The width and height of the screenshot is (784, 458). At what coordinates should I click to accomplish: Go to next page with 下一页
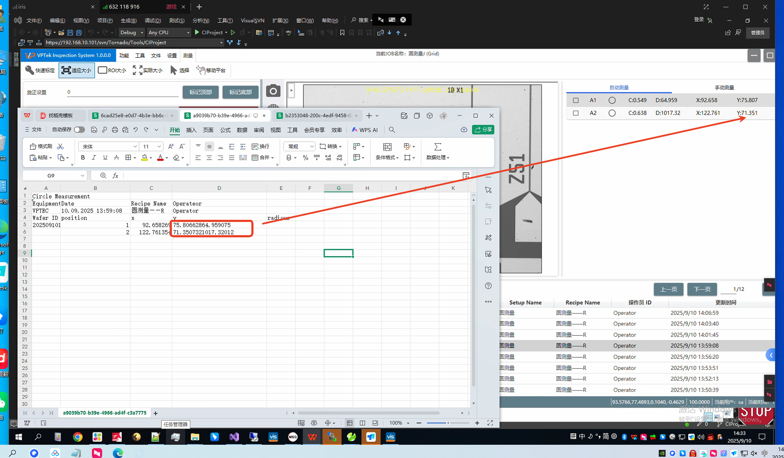pyautogui.click(x=701, y=289)
